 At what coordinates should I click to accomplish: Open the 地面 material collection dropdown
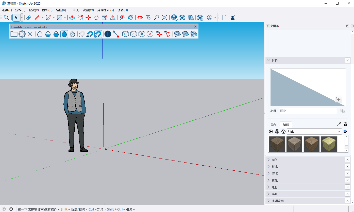coord(339,131)
